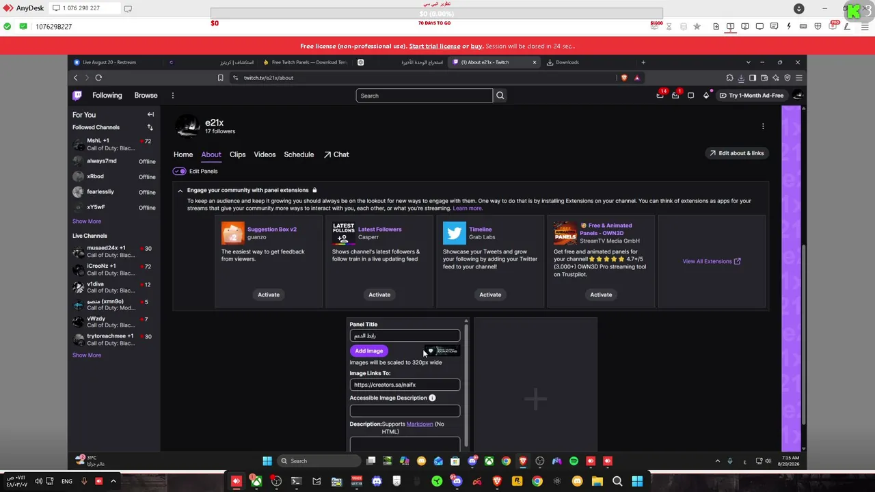This screenshot has width=875, height=492.
Task: Open Chrome from the remote taskbar
Action: [x=506, y=461]
